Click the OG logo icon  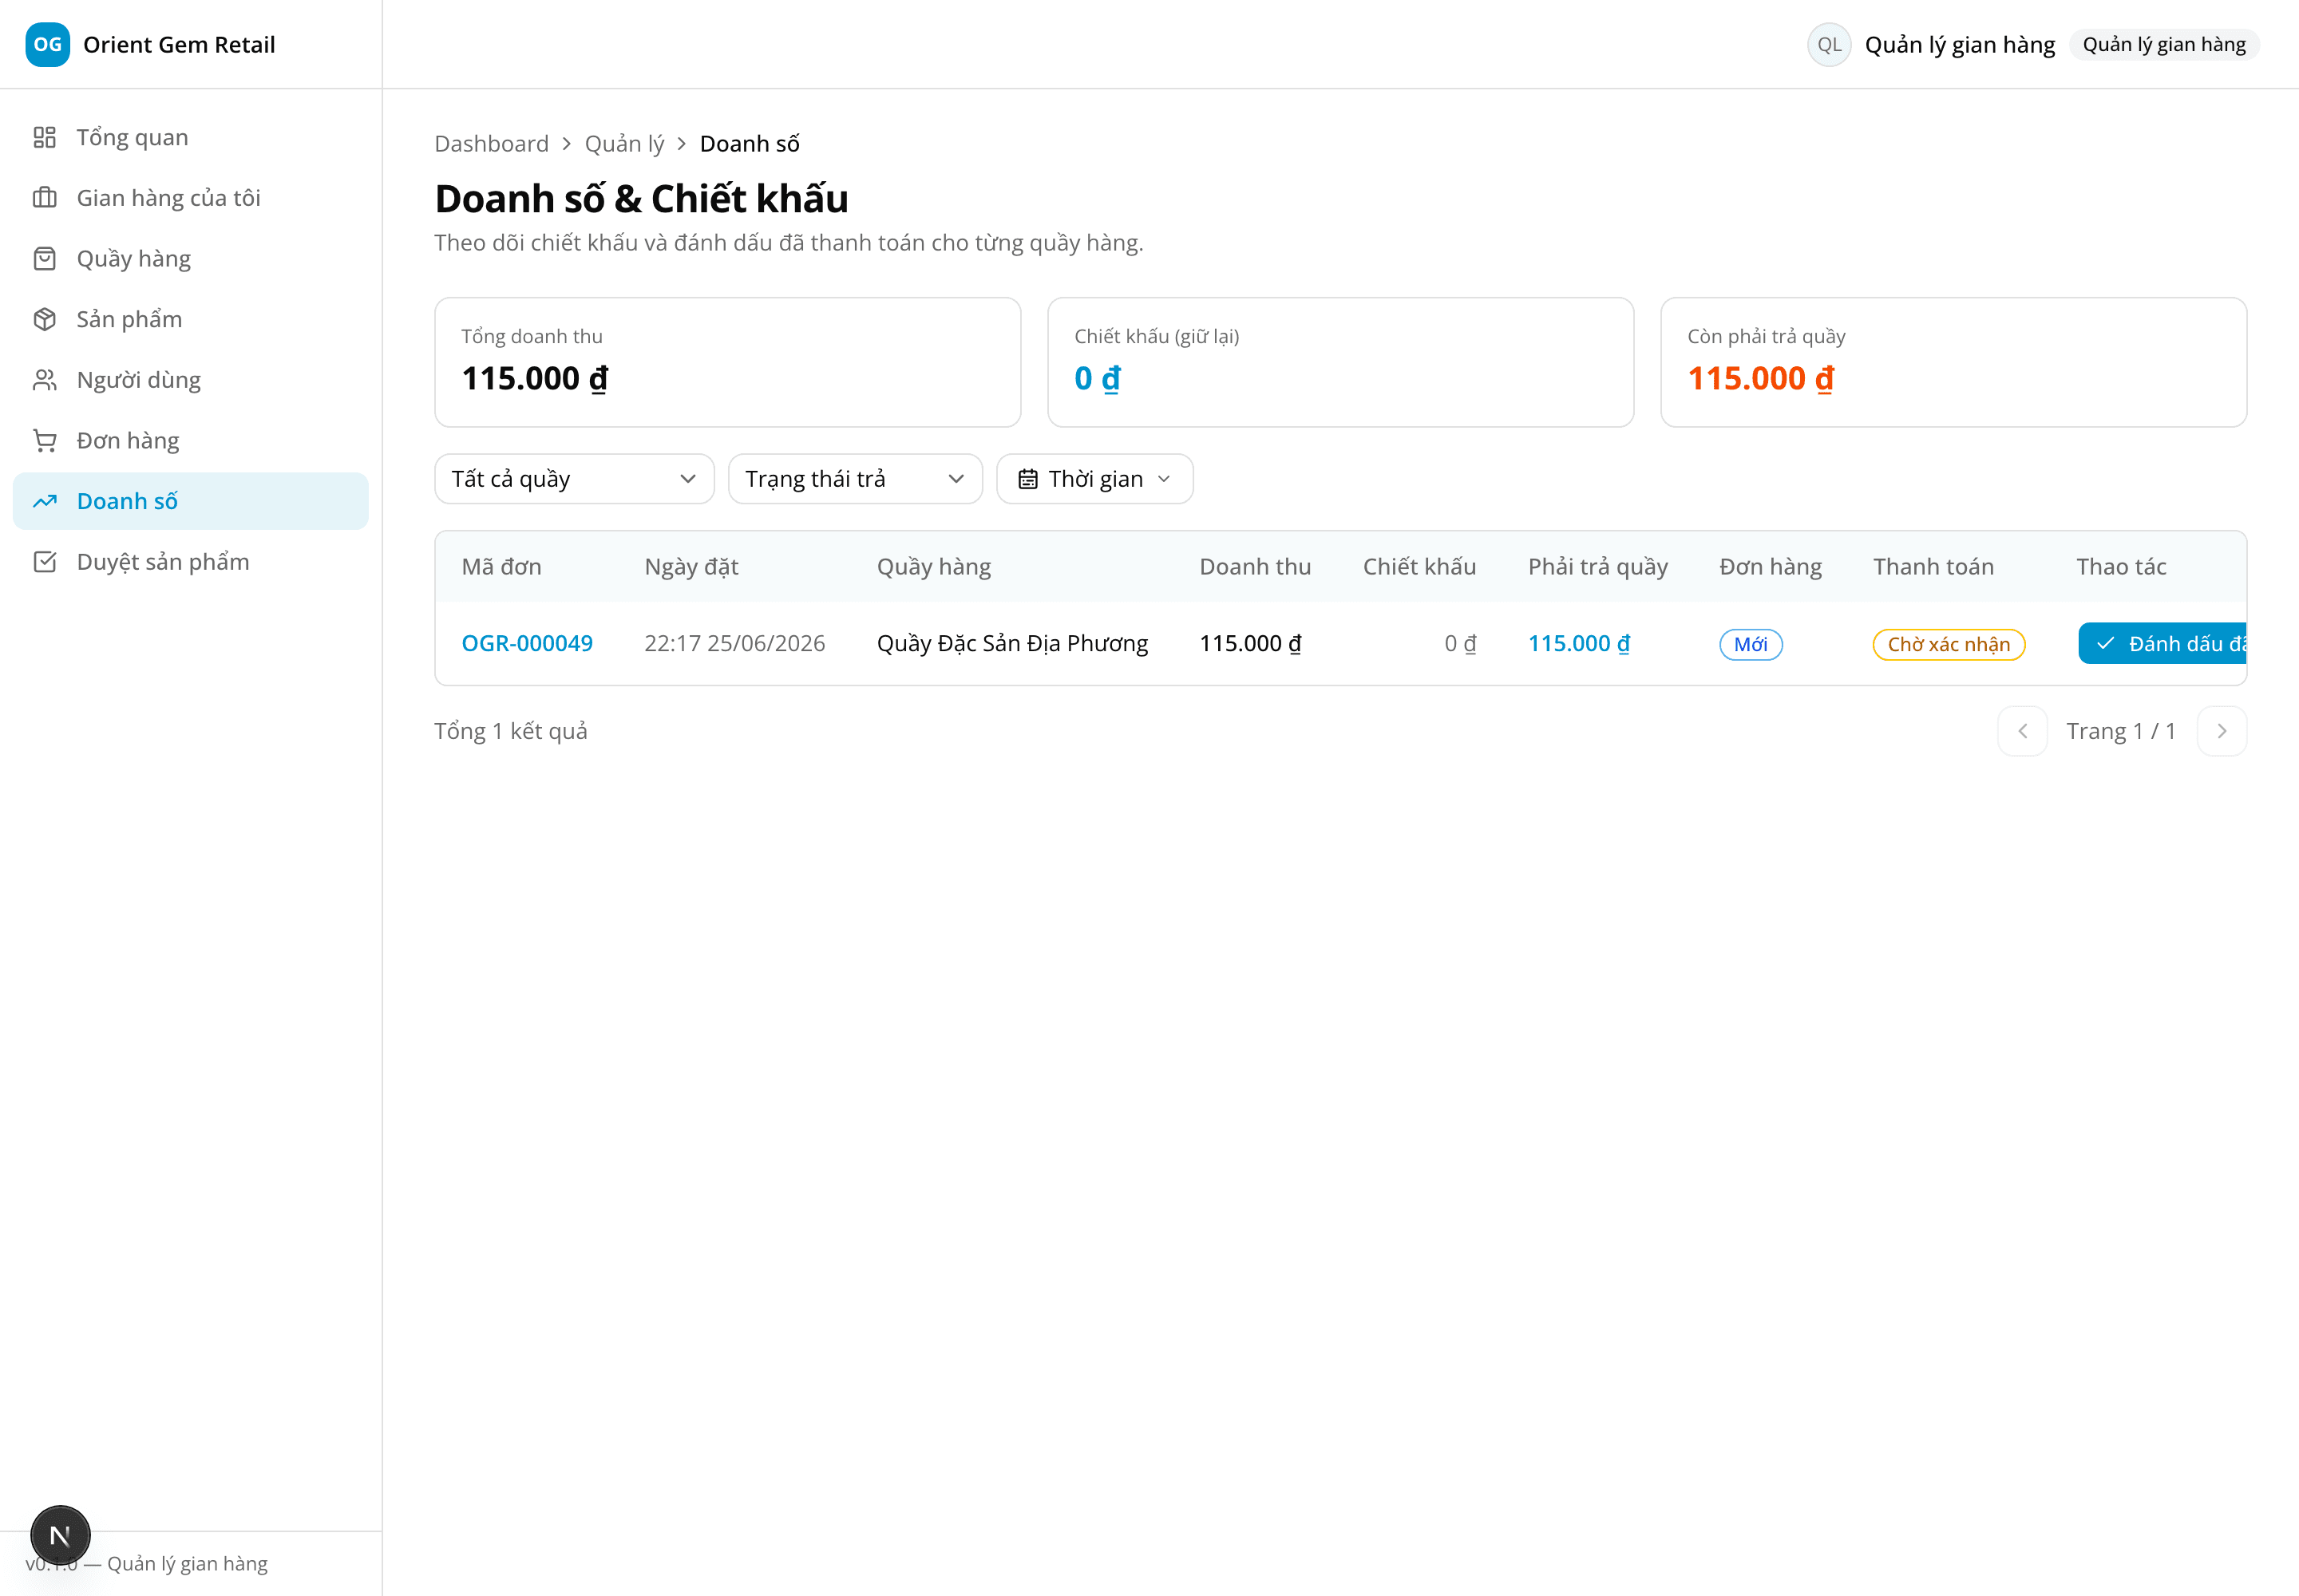pos(47,45)
